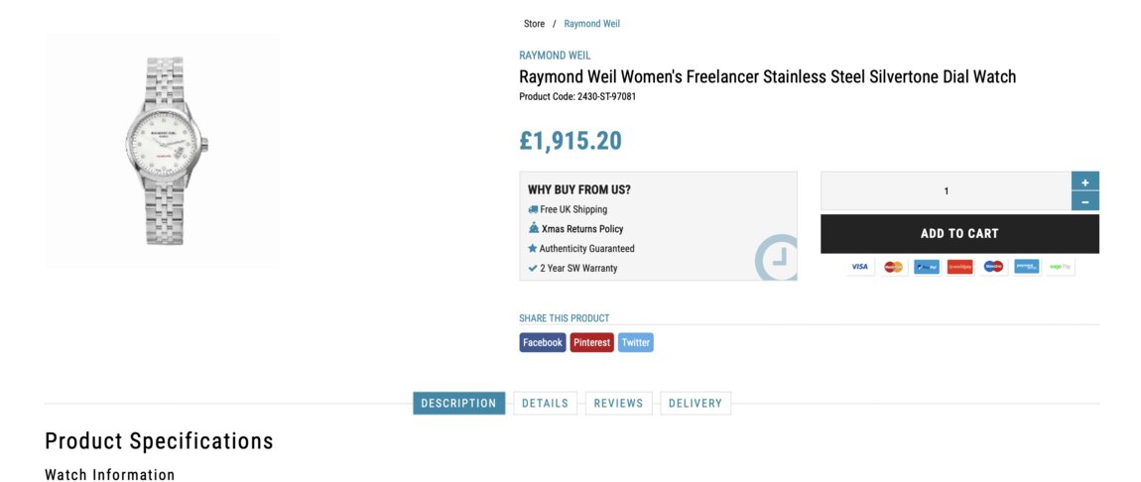This screenshot has height=482, width=1141.
Task: Share this product on Facebook
Action: coord(542,342)
